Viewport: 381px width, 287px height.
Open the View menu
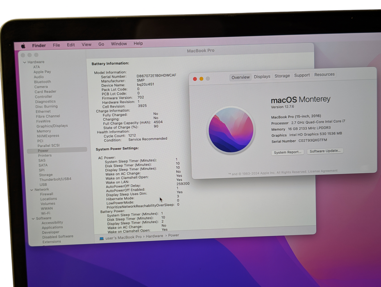click(x=86, y=45)
